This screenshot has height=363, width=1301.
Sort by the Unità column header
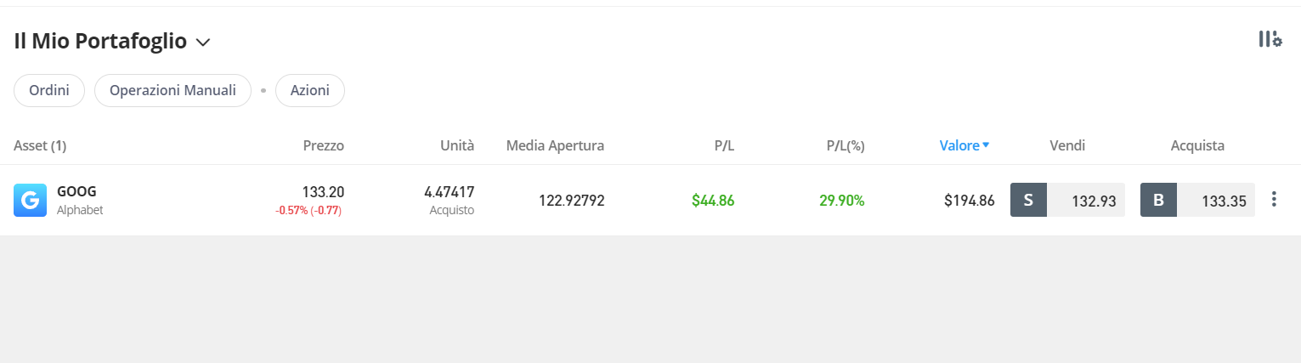pos(457,145)
